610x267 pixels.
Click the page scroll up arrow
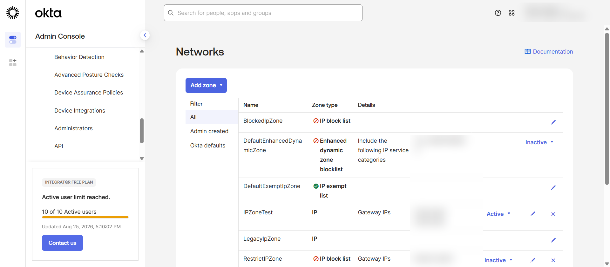coord(607,29)
